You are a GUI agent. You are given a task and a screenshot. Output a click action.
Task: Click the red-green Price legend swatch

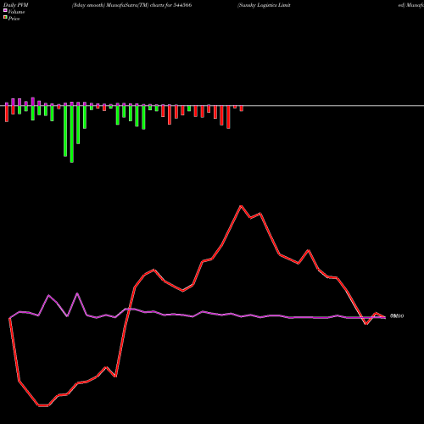click(x=5, y=17)
